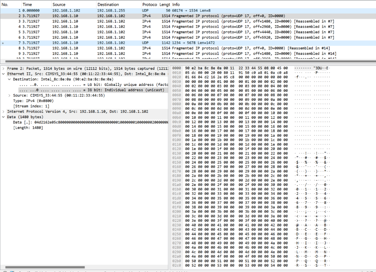The image size is (376, 272).
Task: Click ASCII text "3DU··E· on row 0000
Action: pos(321,68)
